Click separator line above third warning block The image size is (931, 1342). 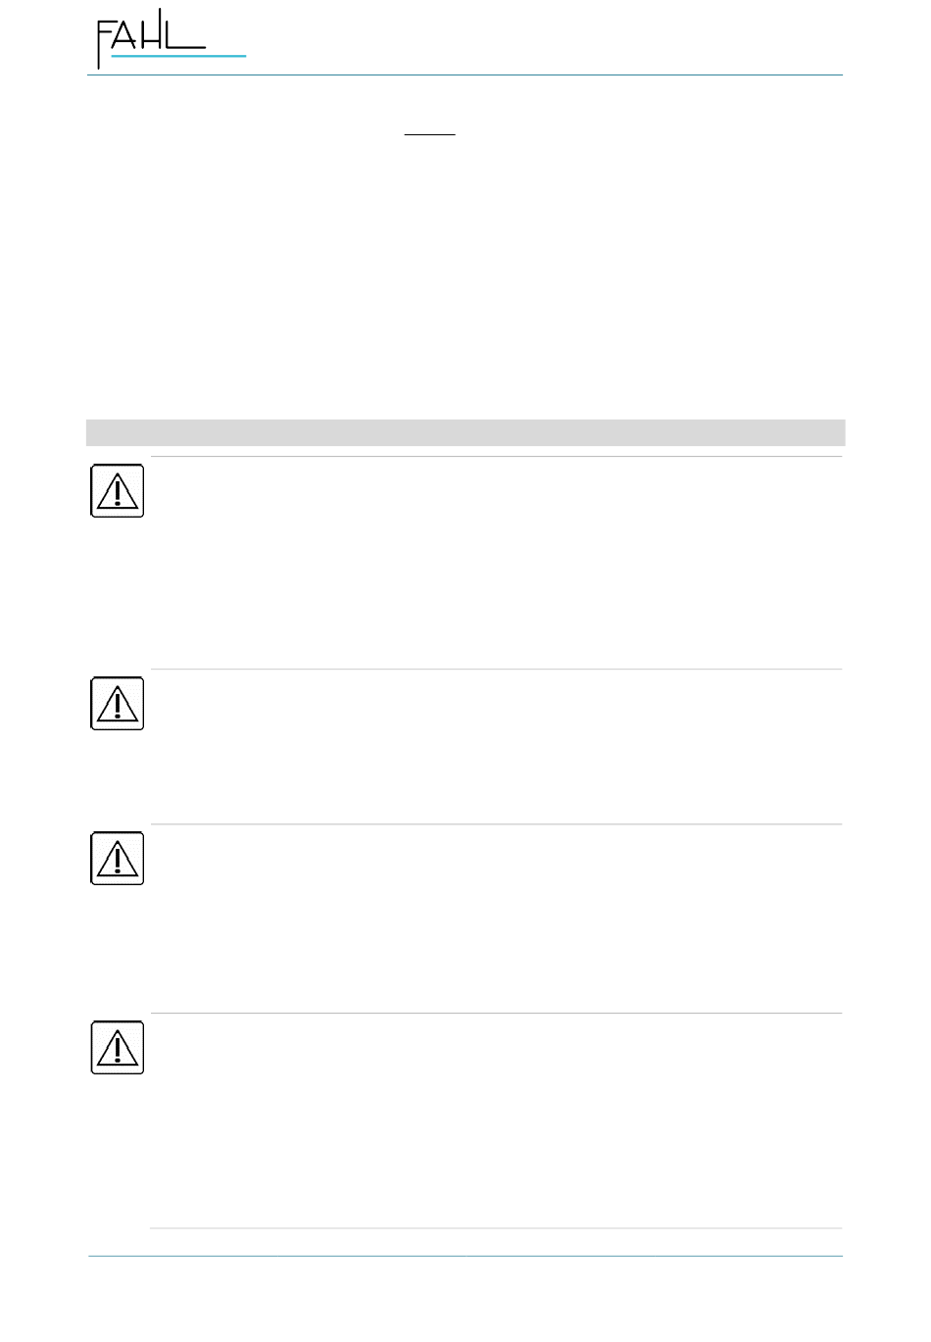tap(496, 824)
